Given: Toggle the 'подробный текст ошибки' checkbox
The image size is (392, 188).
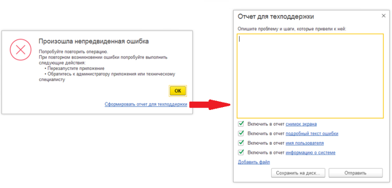Looking at the screenshot, I should pyautogui.click(x=241, y=133).
